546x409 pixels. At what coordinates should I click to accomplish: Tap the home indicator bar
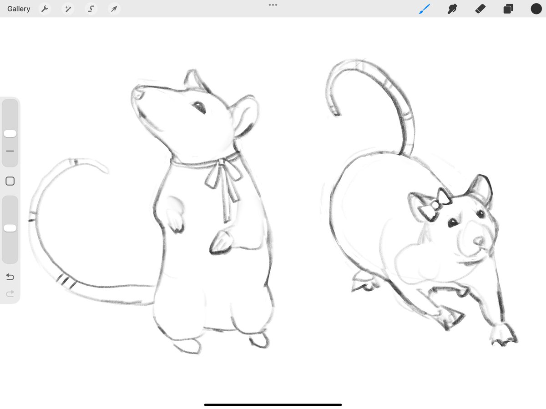[273, 404]
